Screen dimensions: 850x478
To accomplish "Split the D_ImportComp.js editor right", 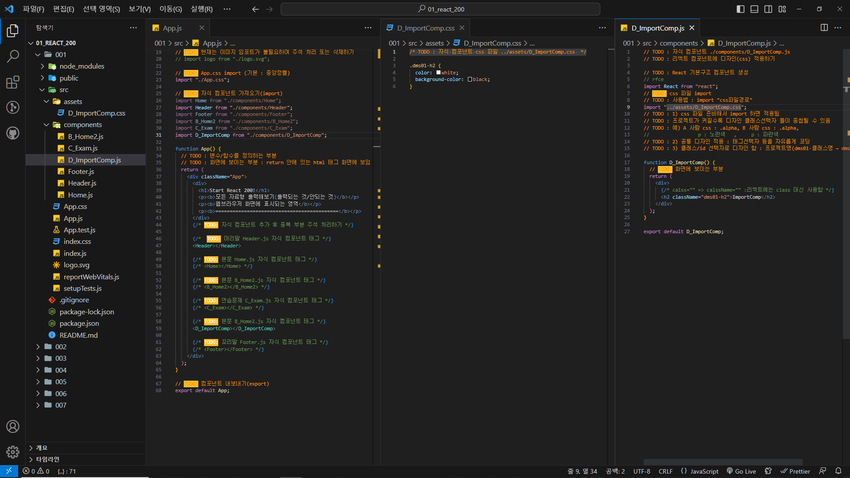I will click(824, 28).
